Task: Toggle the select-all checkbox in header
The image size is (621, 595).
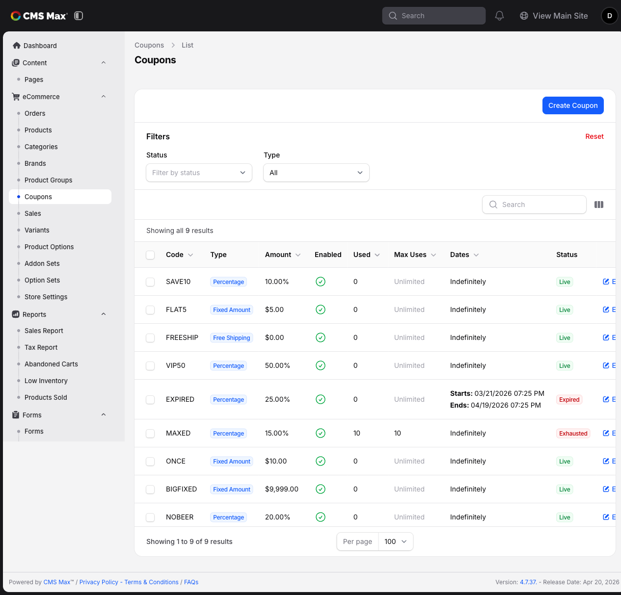Action: 150,255
